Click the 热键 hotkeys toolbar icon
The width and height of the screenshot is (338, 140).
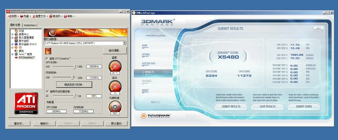click(x=22, y=16)
